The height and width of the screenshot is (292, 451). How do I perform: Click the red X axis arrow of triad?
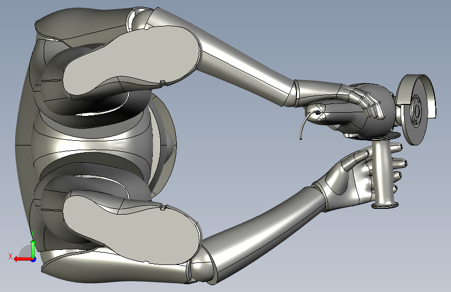[x=22, y=259]
